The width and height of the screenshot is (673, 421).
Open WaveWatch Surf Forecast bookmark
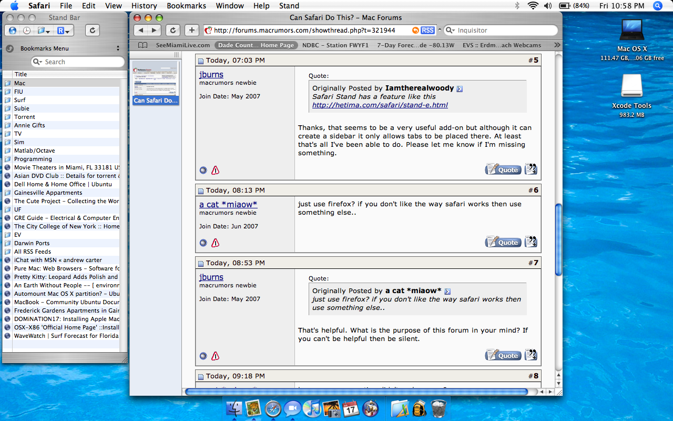tap(62, 336)
